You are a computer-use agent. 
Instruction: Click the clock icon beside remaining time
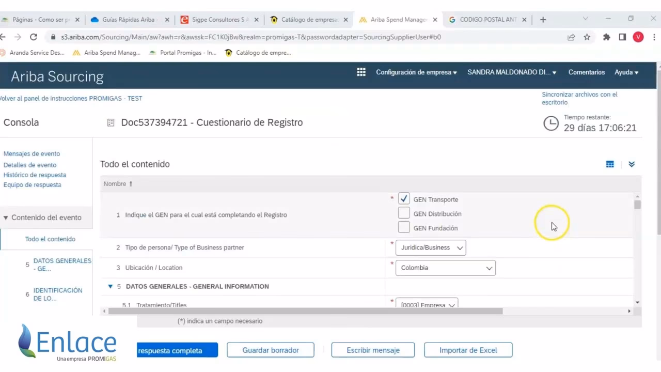tap(550, 123)
